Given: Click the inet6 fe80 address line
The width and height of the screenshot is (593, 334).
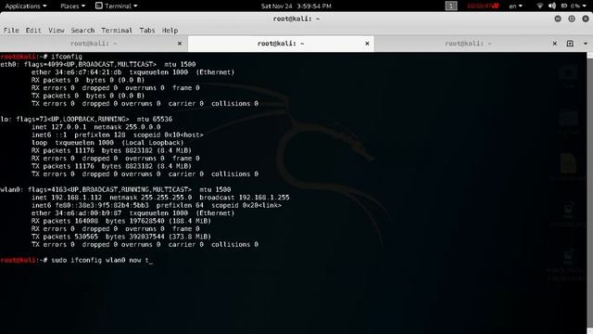Looking at the screenshot, I should [x=157, y=206].
